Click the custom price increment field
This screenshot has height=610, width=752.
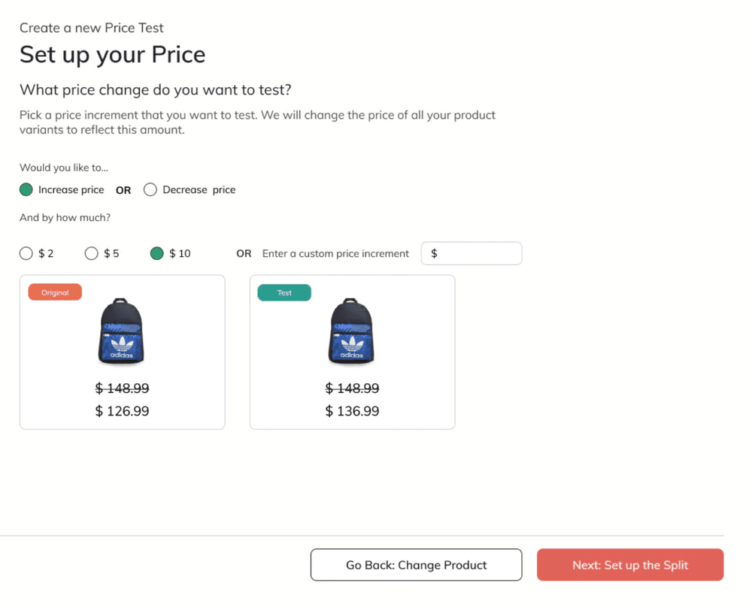[472, 253]
